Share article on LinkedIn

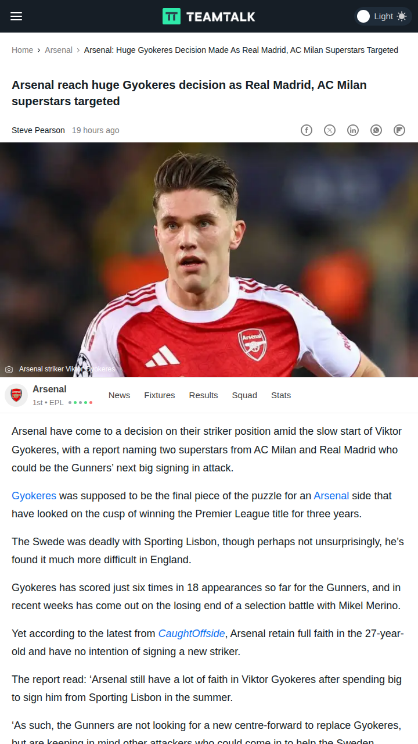[x=353, y=130]
